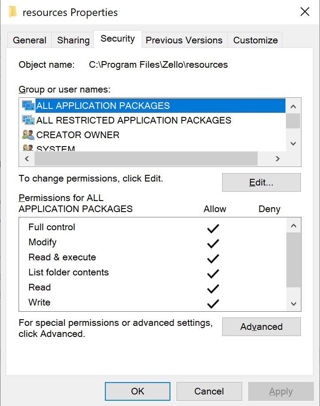320x406 pixels.
Task: Click down arrow in permissions list scrollbar
Action: 293,304
